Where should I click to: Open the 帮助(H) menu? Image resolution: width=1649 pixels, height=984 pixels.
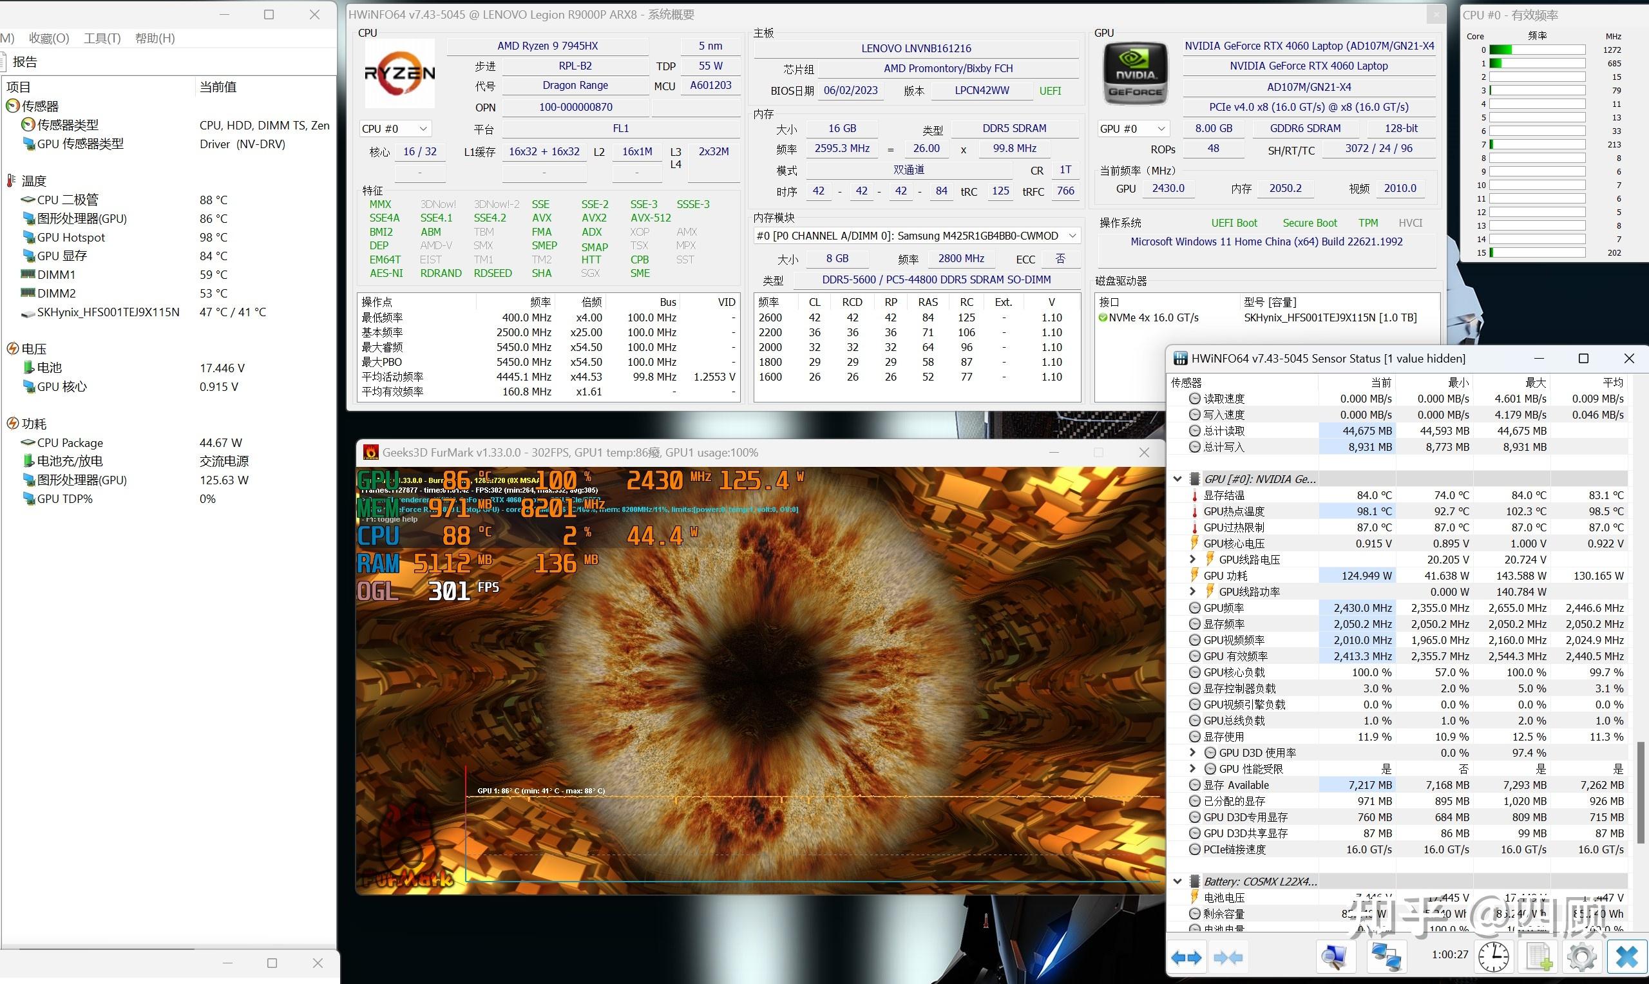coord(155,39)
